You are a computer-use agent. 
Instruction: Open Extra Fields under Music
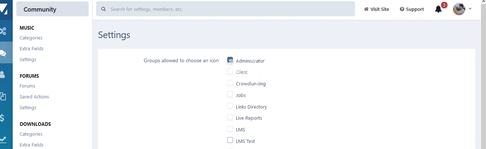click(32, 49)
